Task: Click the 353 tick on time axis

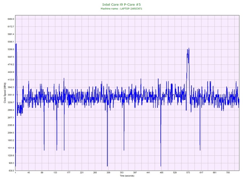Action: [x=122, y=173]
